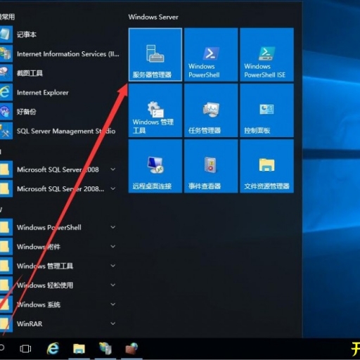360x360 pixels.
Task: Click the Windows 轻松使用 folder label
Action: (x=45, y=285)
